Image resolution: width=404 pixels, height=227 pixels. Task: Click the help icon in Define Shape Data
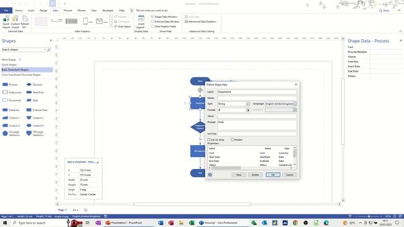(210, 175)
